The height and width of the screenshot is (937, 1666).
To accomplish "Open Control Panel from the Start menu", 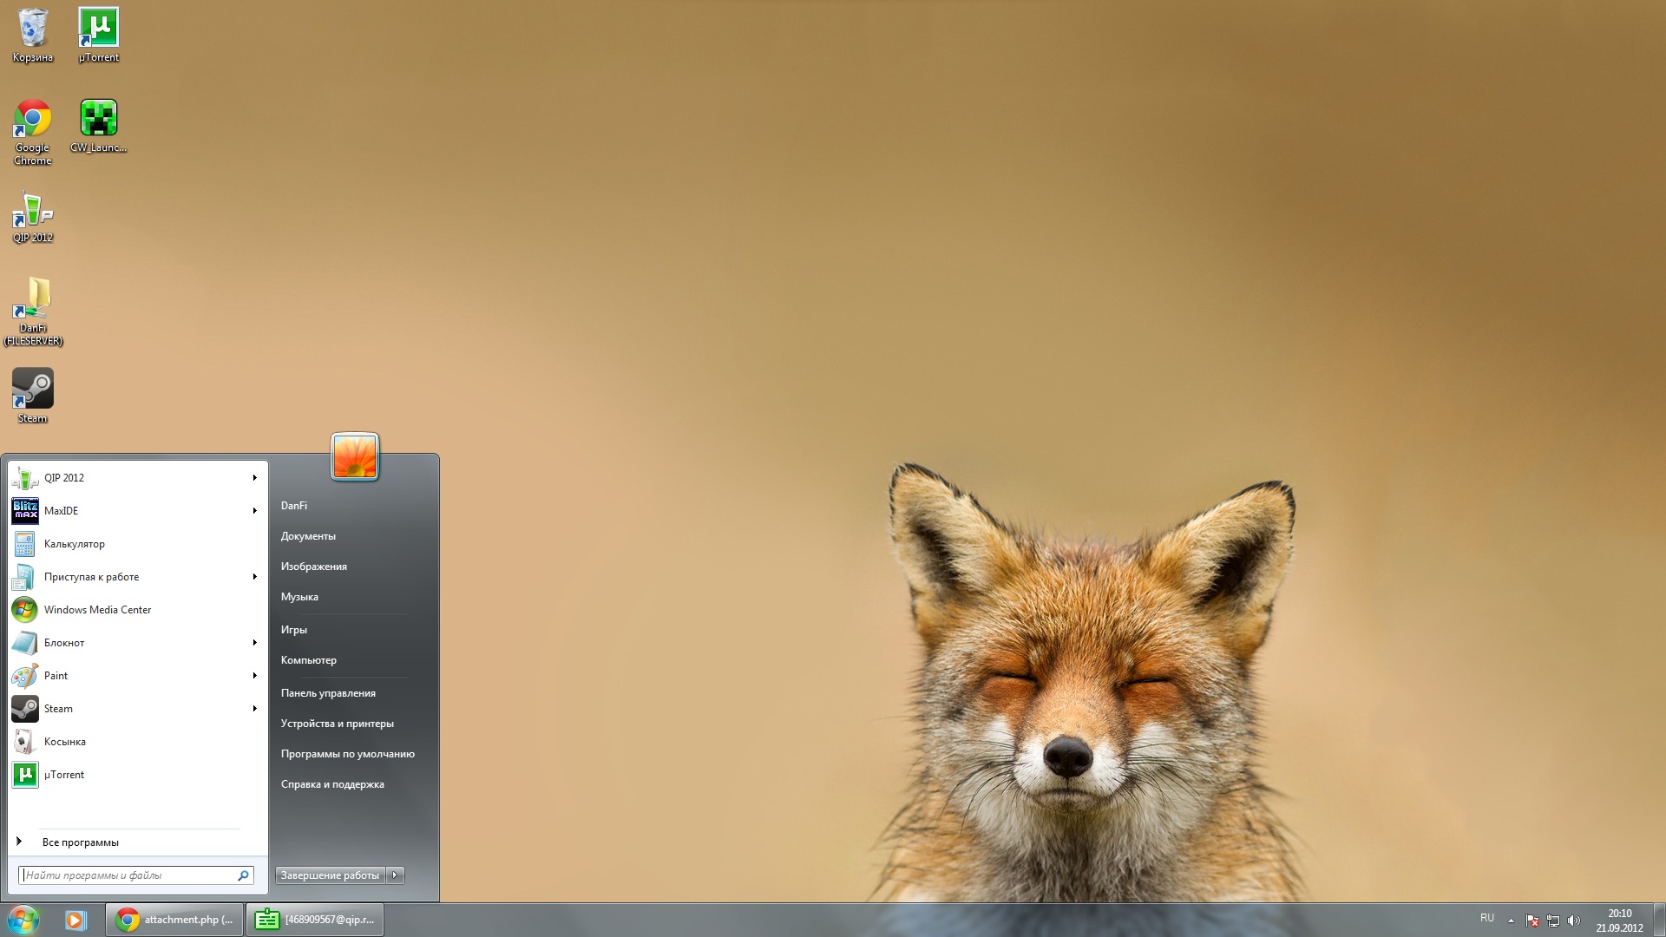I will pyautogui.click(x=328, y=693).
